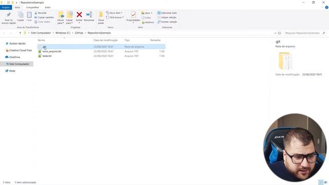The image size is (329, 185).
Task: Click the back navigation arrow
Action: point(4,33)
